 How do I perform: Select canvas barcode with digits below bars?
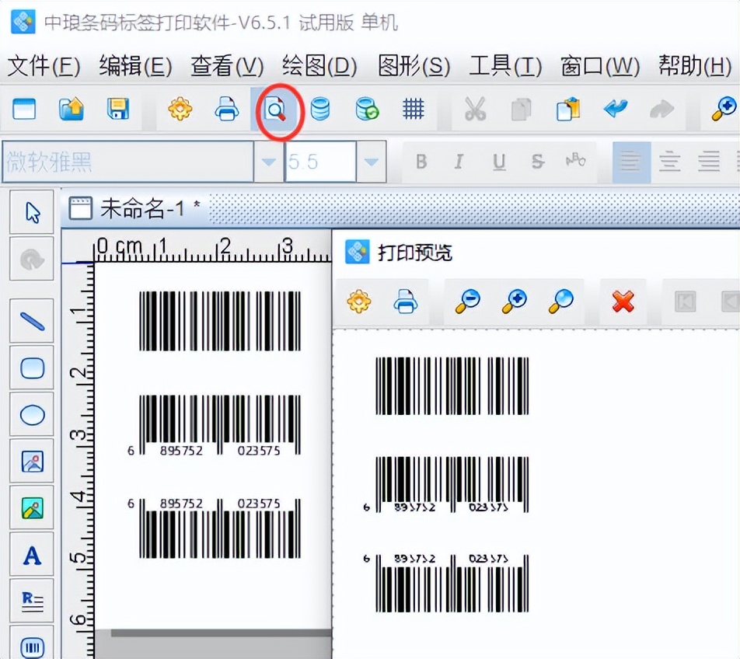215,426
